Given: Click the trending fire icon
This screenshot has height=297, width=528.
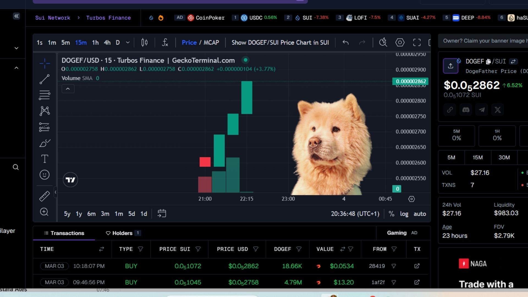Looking at the screenshot, I should pos(161,18).
